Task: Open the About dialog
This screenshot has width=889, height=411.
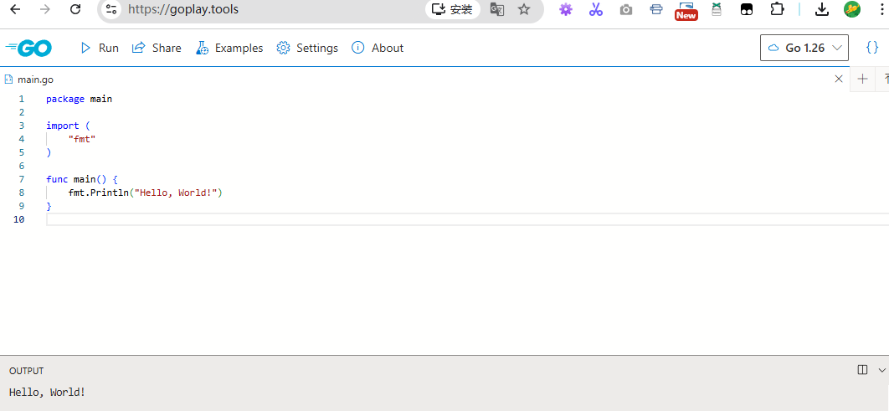Action: (378, 49)
